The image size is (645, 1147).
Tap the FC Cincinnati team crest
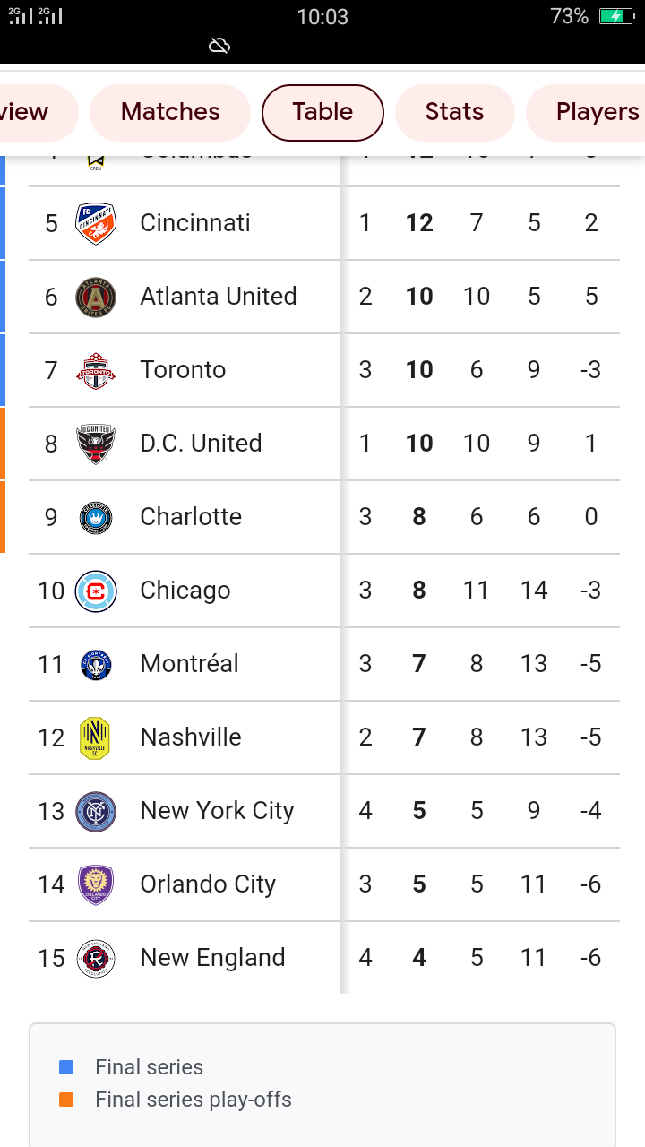coord(96,223)
